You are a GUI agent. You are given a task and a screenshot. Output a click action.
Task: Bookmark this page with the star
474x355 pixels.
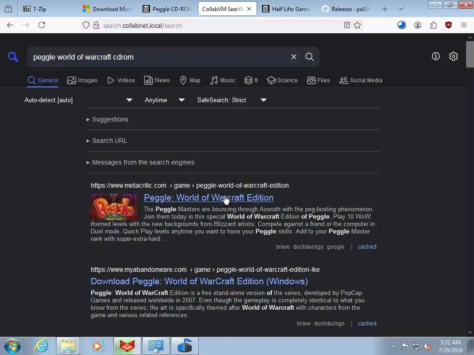coord(357,25)
